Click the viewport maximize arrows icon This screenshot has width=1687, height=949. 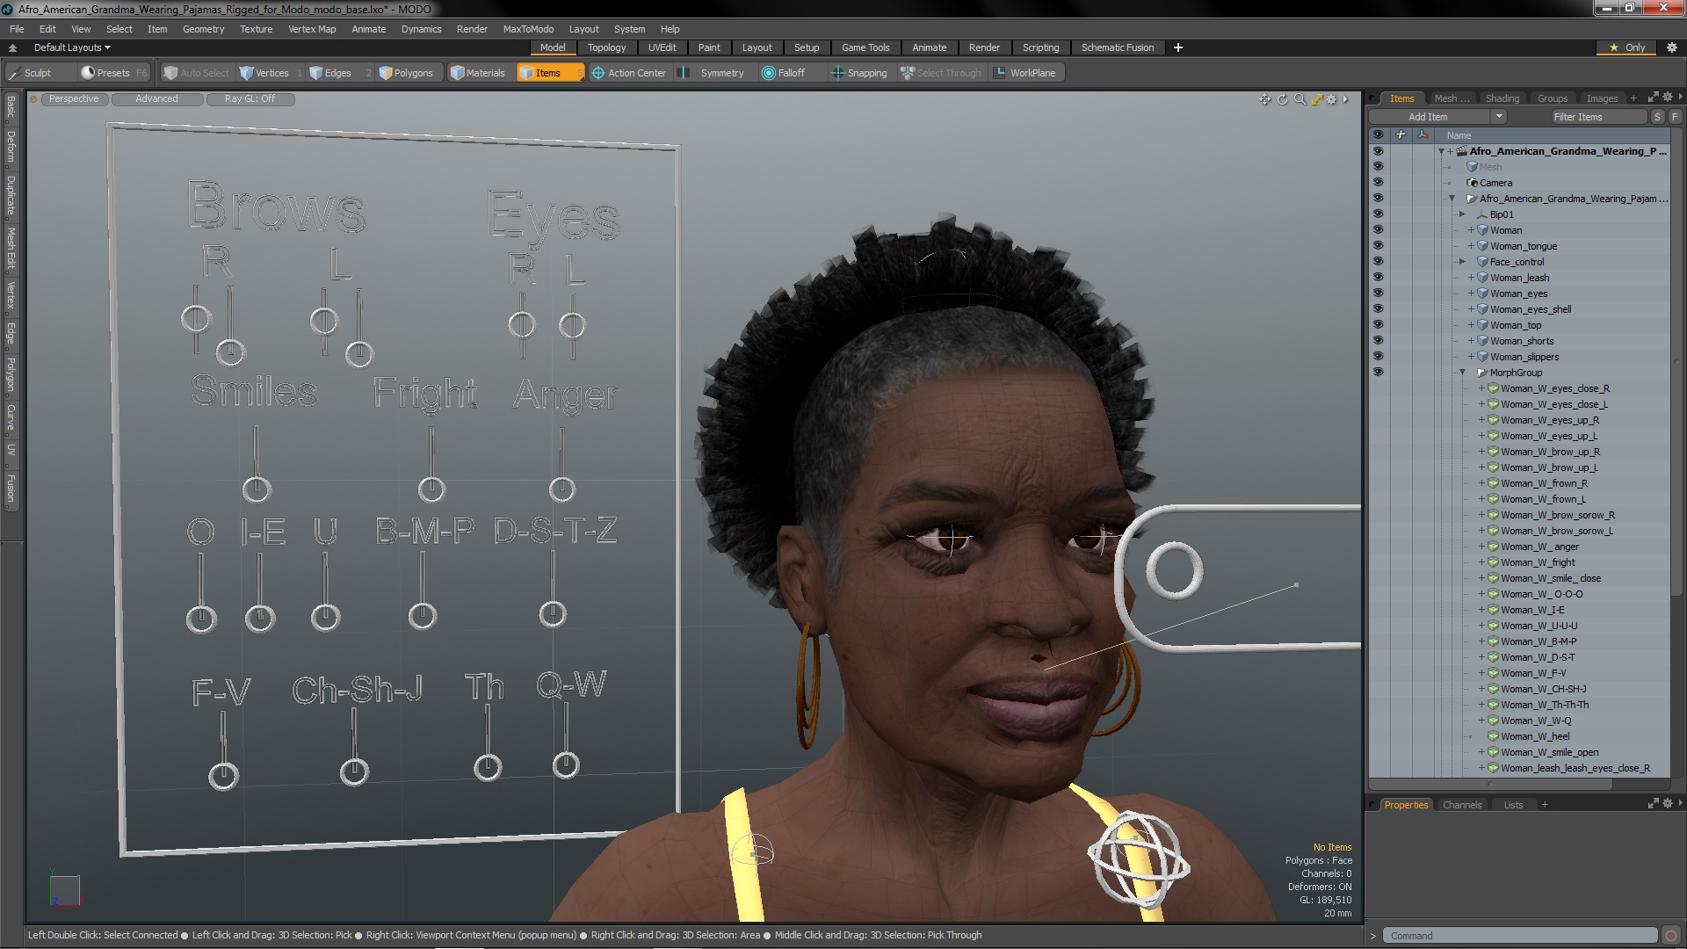click(1317, 99)
